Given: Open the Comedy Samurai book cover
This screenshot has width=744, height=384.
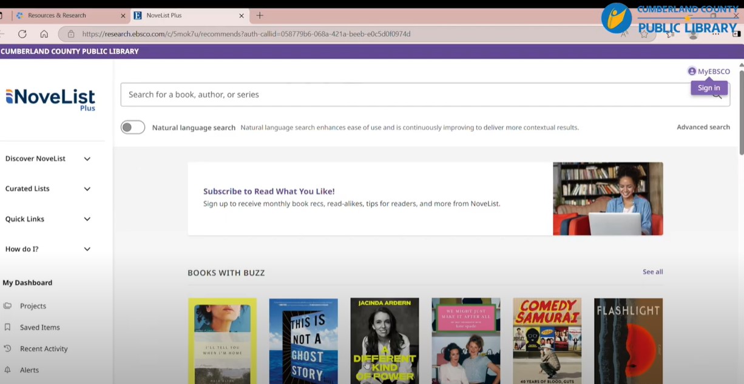Looking at the screenshot, I should click(547, 340).
